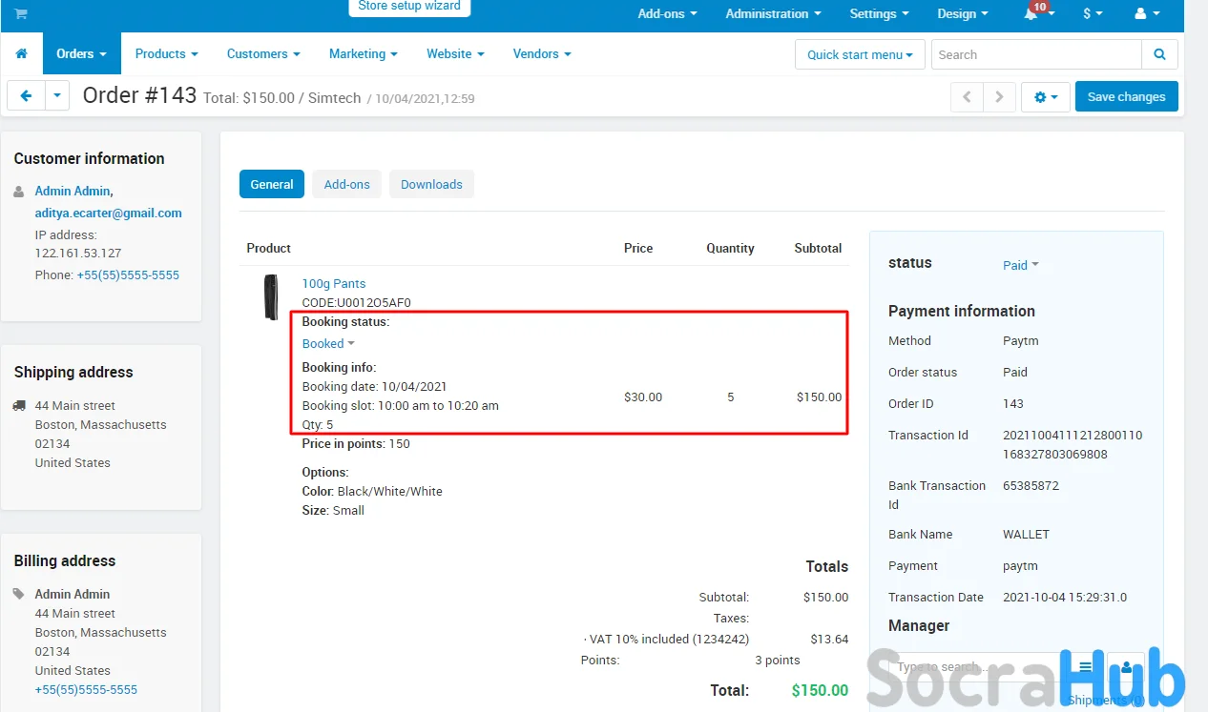Click the Save changes button

[x=1126, y=97]
